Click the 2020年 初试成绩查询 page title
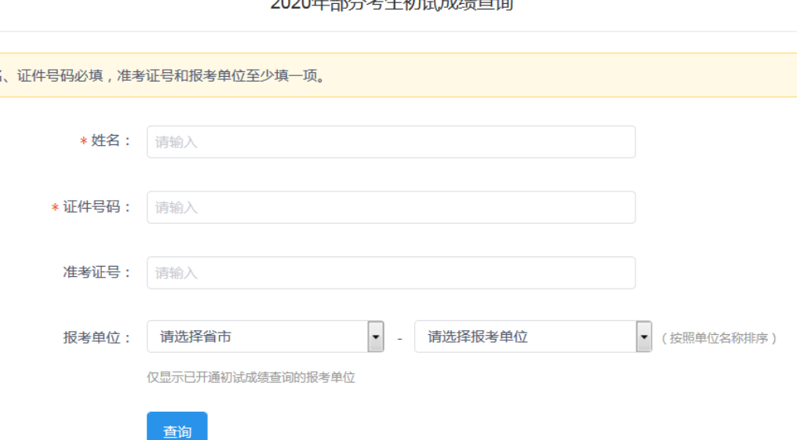Viewport: 797px width, 440px height. coord(392,5)
